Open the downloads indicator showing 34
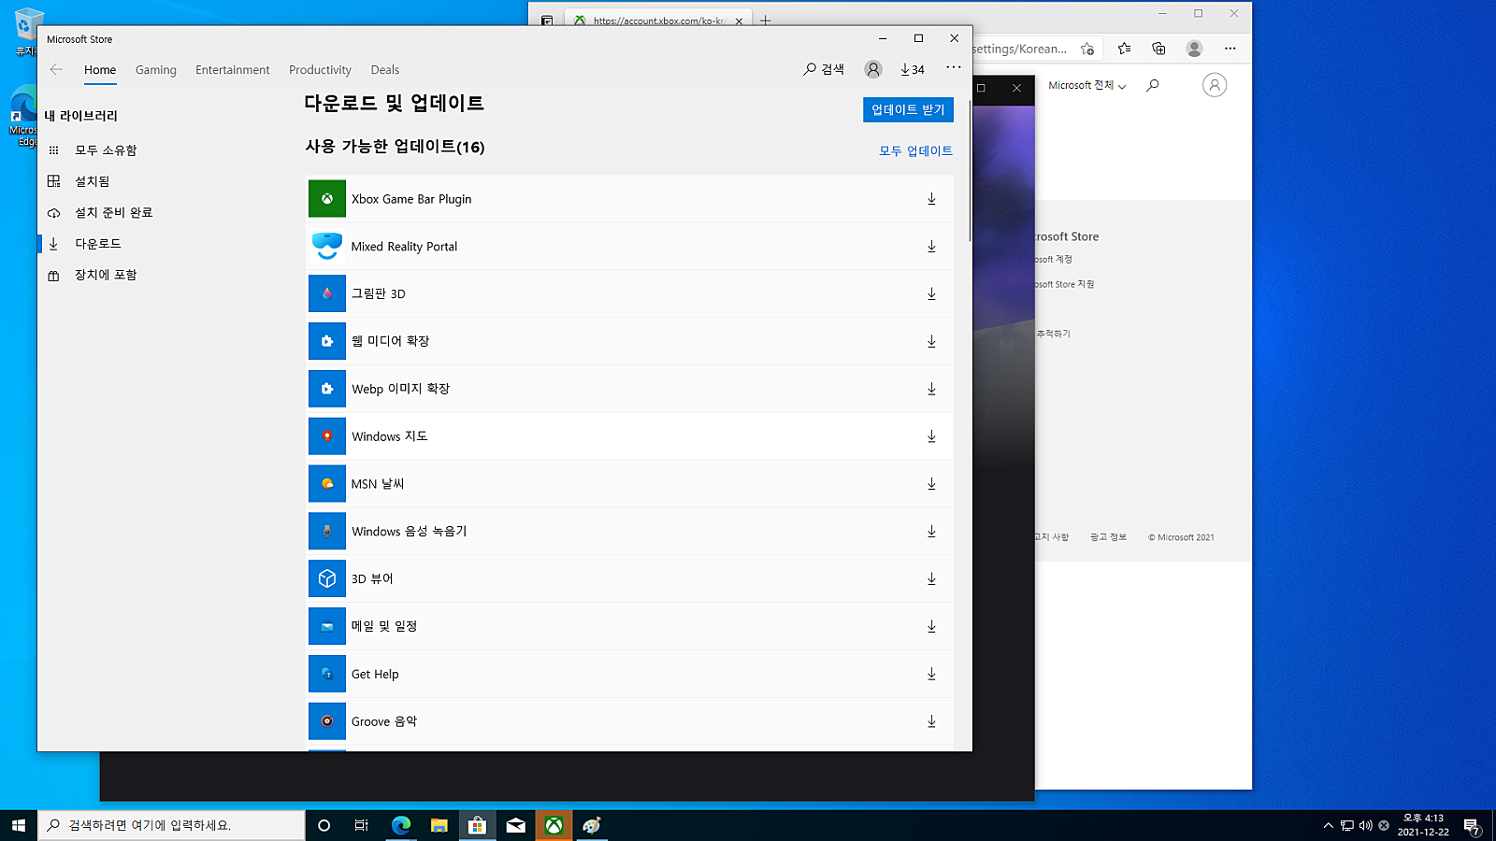 coord(913,69)
